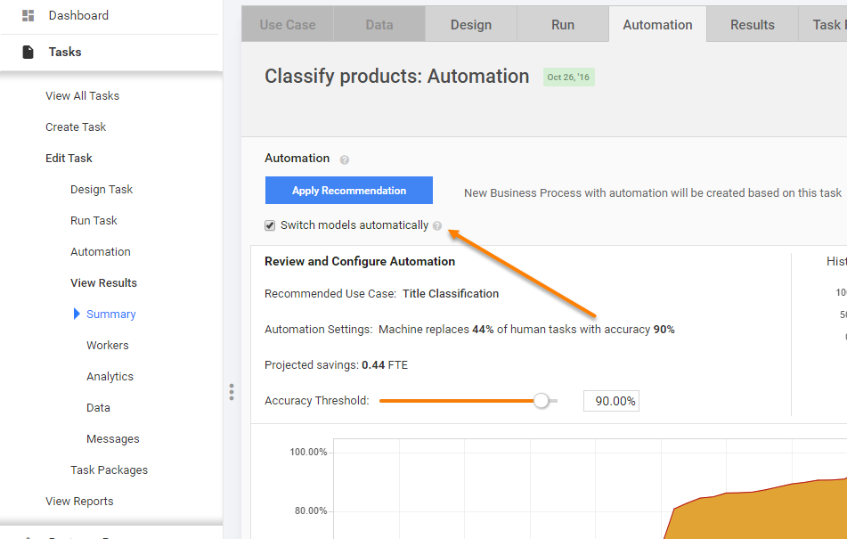Viewport: 847px width, 539px height.
Task: Select Tasks in the sidebar
Action: [65, 52]
